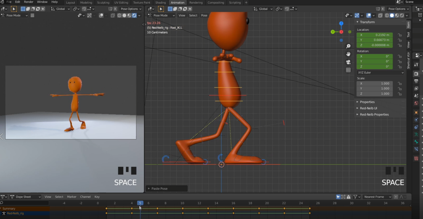Open Texture properties checker icon
The image size is (423, 219).
pos(416,158)
